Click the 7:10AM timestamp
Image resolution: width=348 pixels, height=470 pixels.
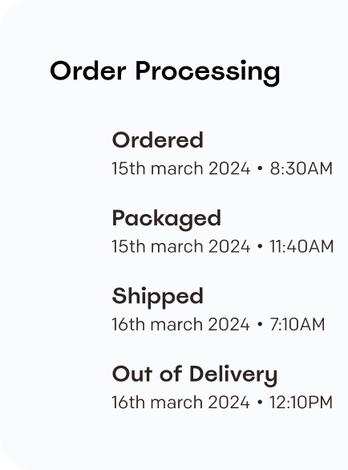[297, 324]
